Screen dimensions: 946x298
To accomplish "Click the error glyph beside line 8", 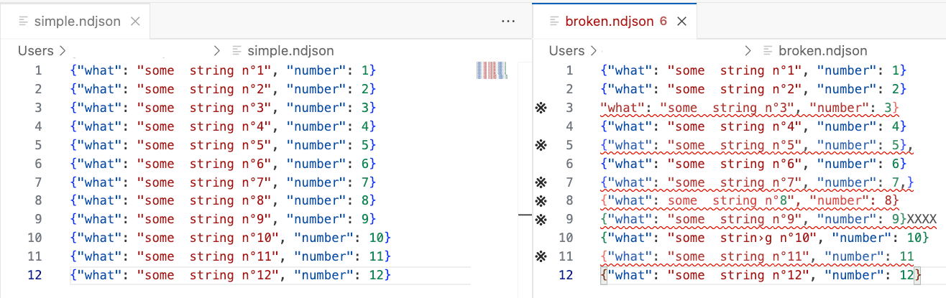I will (x=541, y=201).
